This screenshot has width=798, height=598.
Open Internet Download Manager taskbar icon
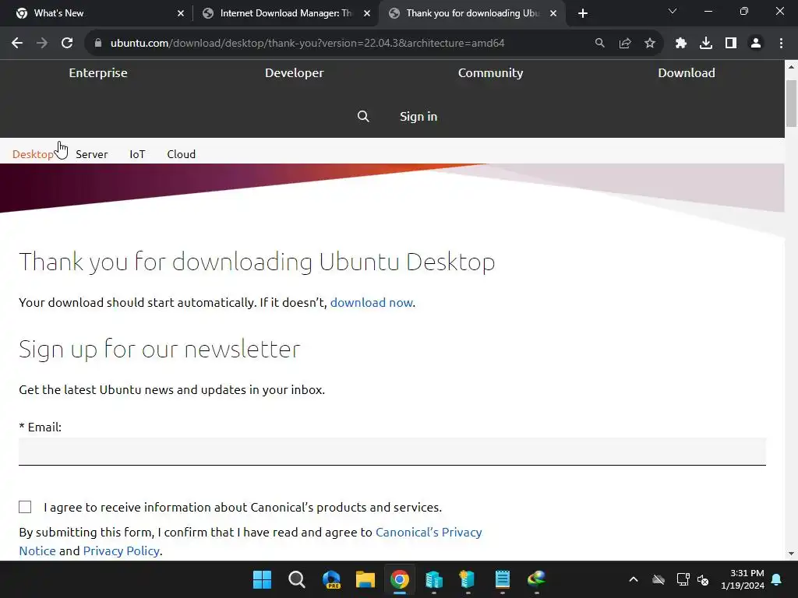[x=536, y=579]
